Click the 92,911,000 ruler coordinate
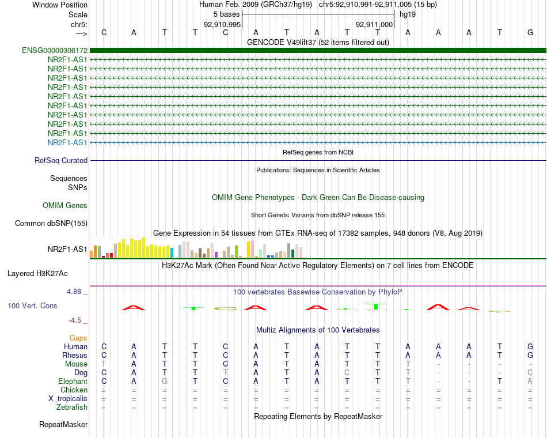The image size is (547, 438). tap(374, 24)
